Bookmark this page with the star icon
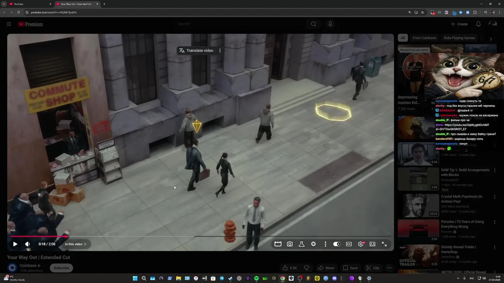 click(422, 12)
